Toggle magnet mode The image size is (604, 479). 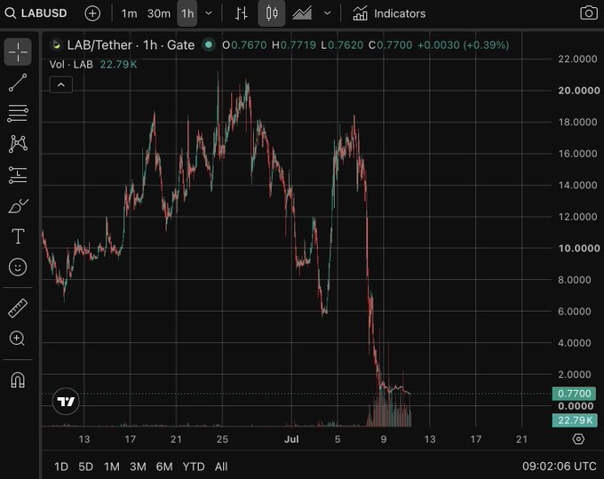(x=18, y=380)
